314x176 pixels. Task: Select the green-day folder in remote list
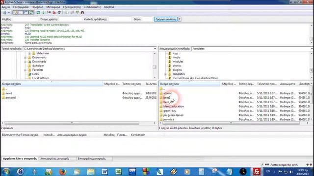[169, 111]
